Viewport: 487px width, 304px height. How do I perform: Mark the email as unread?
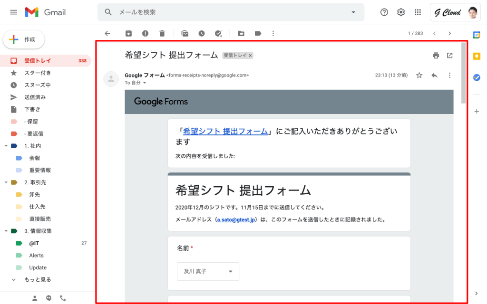[185, 33]
